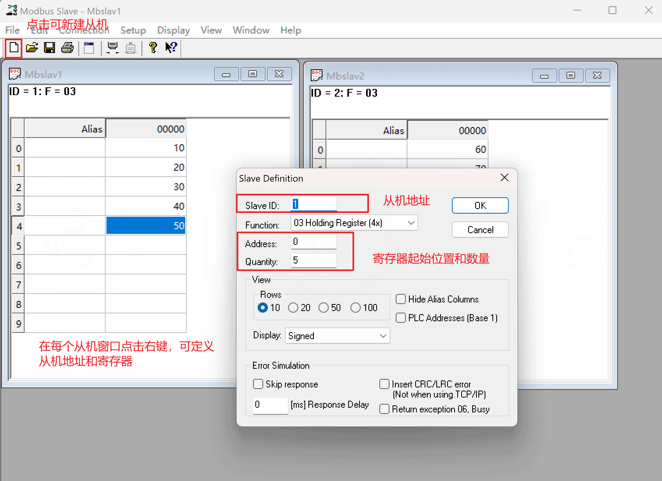Close the Mbslav2 child window
Image resolution: width=662 pixels, height=481 pixels.
point(597,76)
